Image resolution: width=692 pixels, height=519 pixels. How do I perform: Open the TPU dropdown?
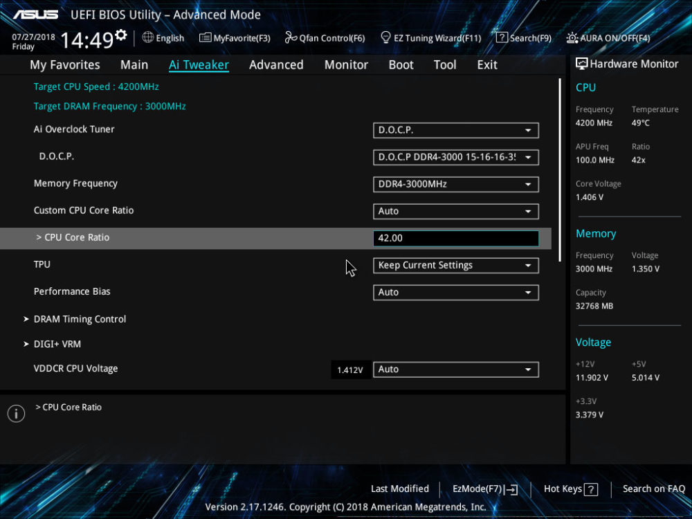(x=456, y=265)
